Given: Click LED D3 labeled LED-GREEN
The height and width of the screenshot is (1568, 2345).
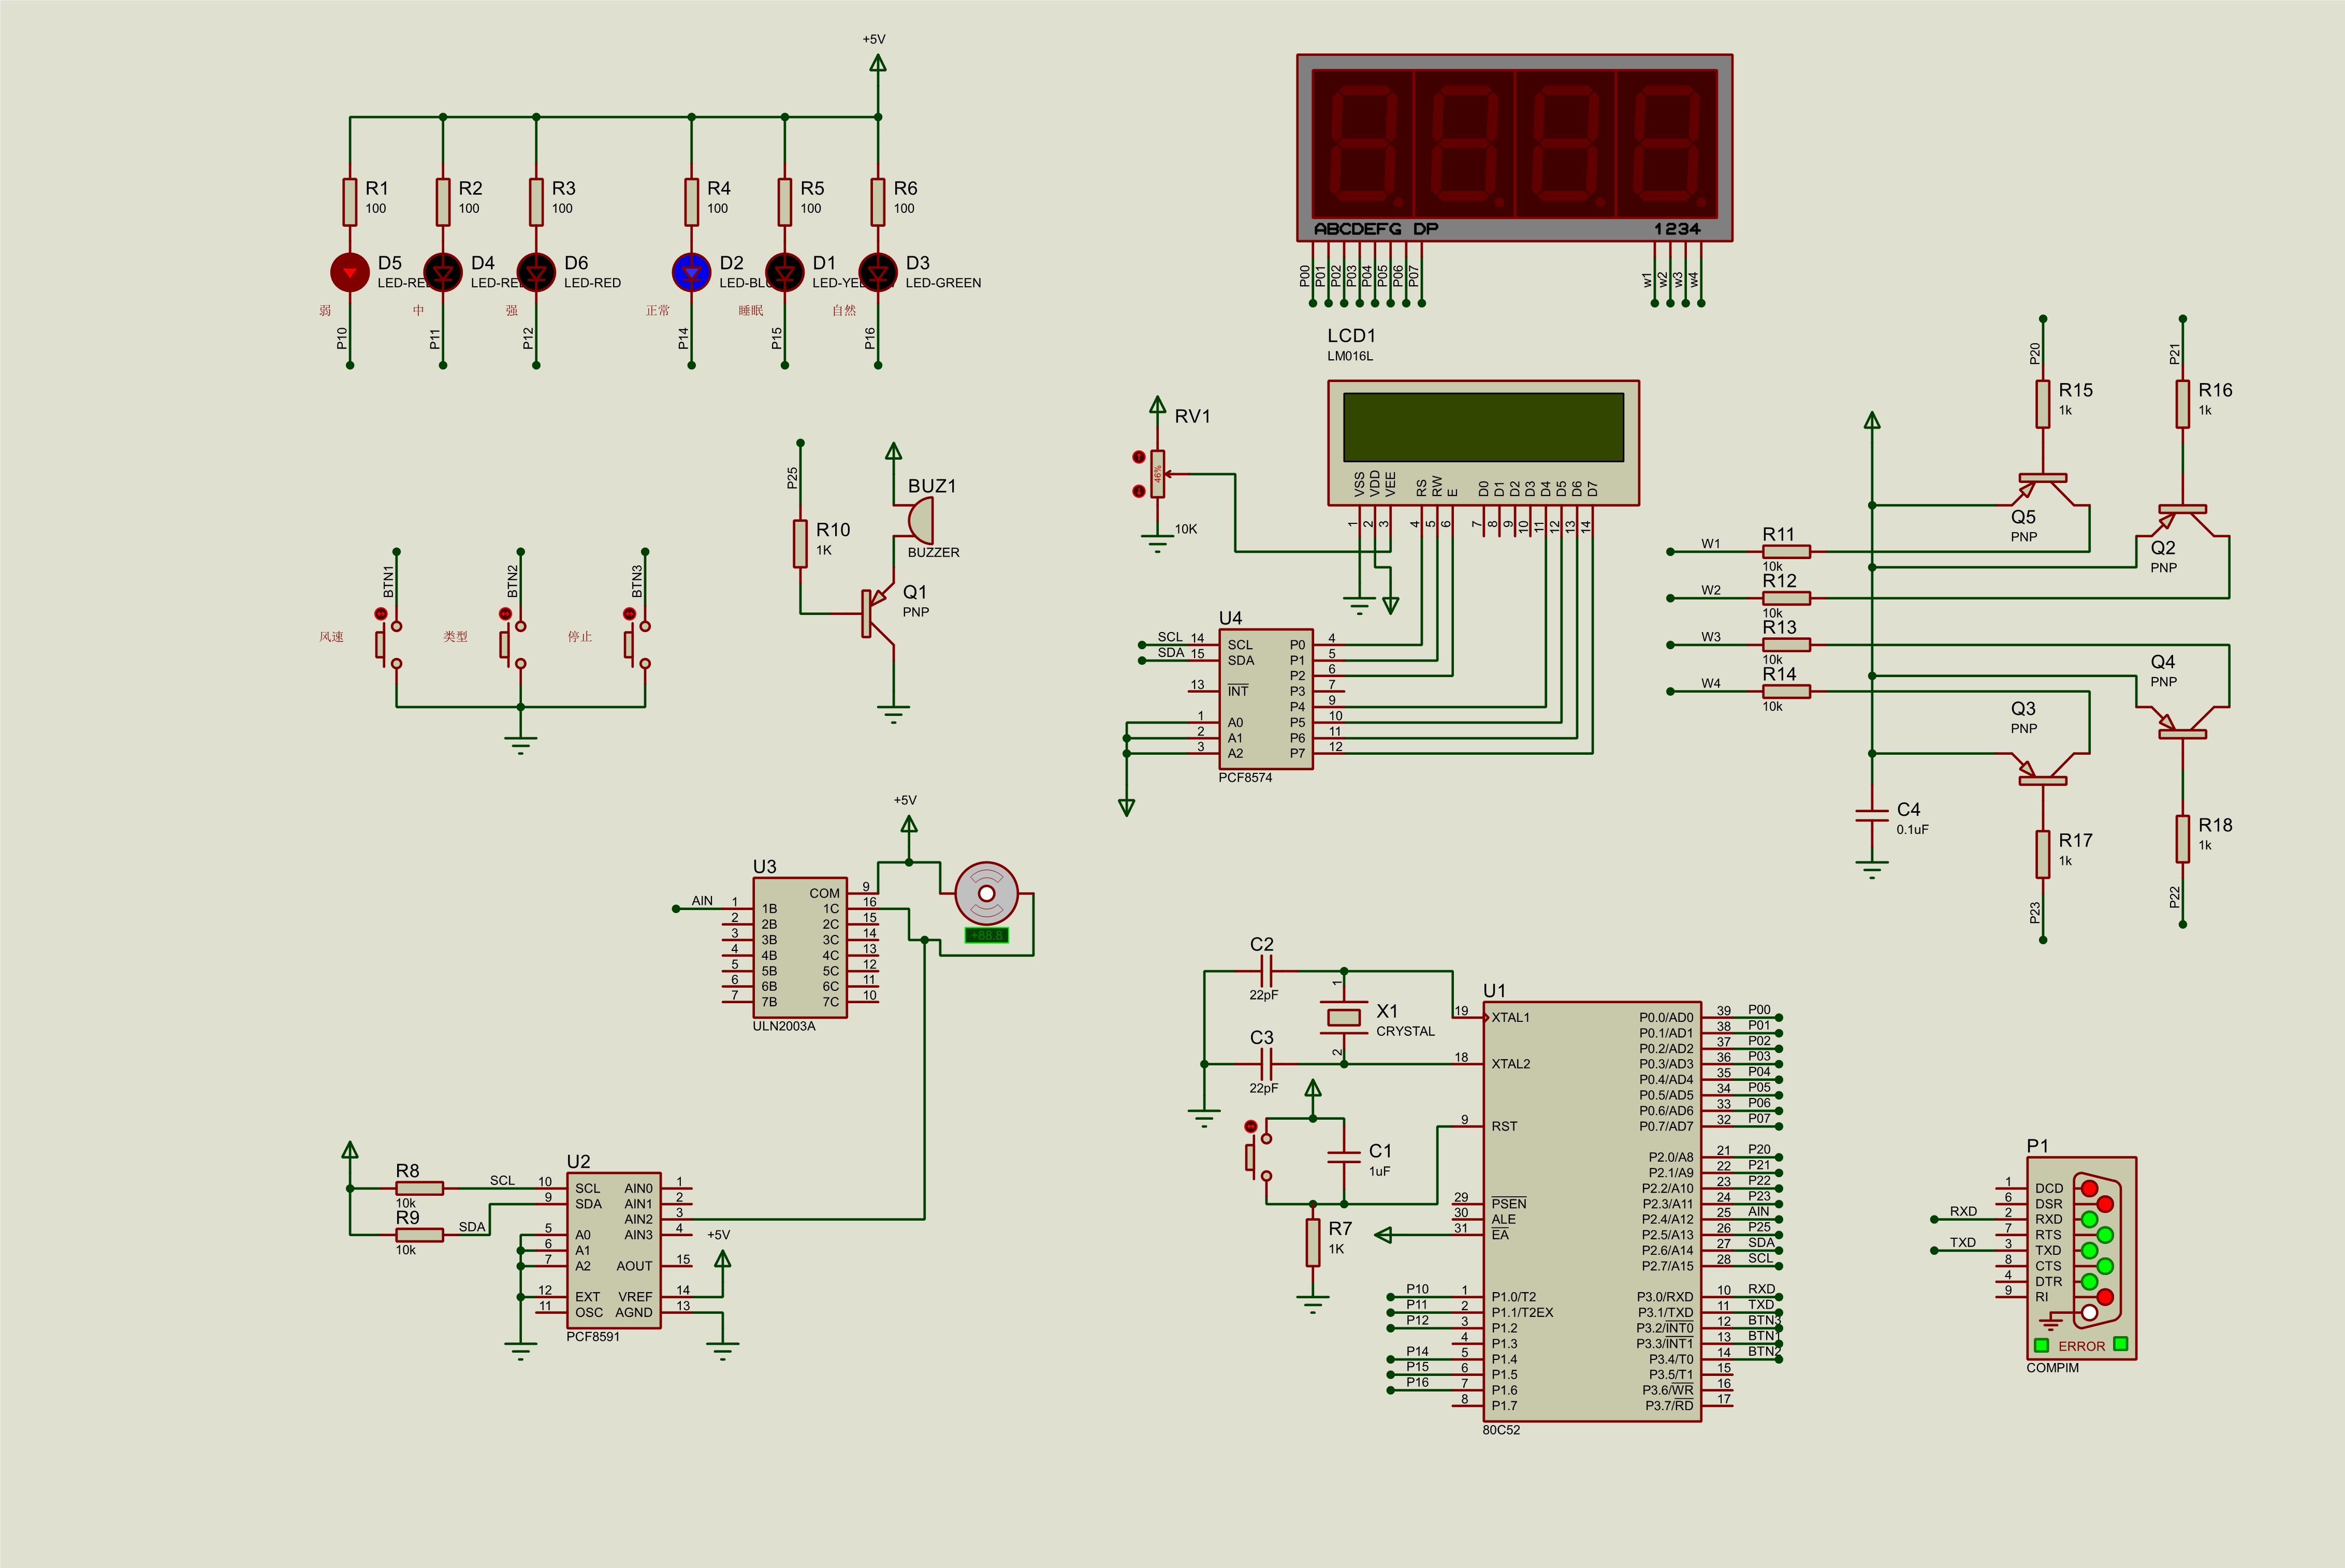Looking at the screenshot, I should point(878,272).
